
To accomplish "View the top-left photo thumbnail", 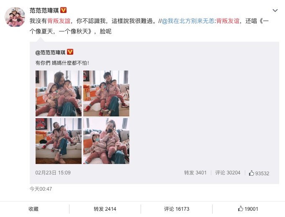I will click(59, 93).
